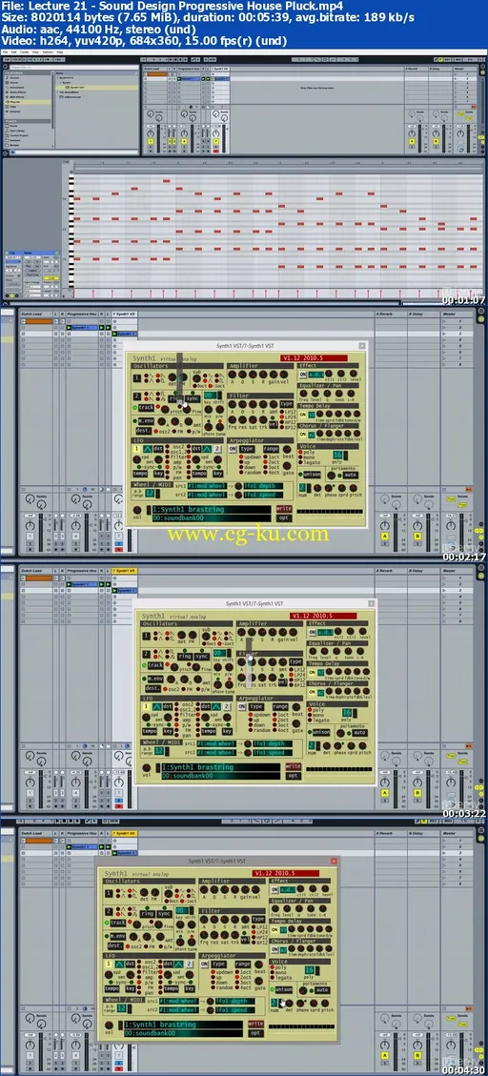Click Tempo Delay ST mode icon, frame 00:02:17

pos(311,415)
